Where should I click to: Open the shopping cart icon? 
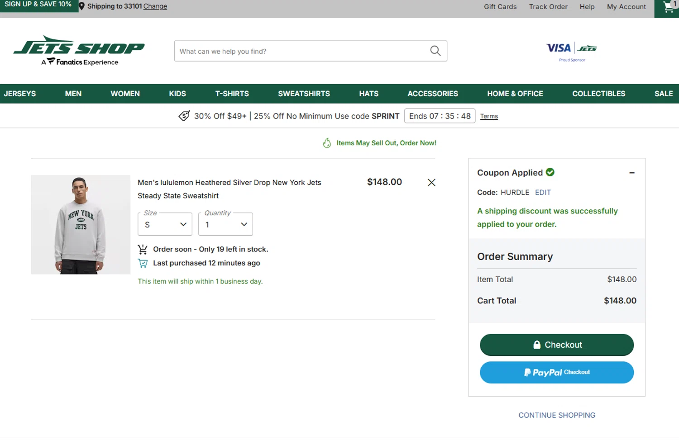pyautogui.click(x=669, y=7)
